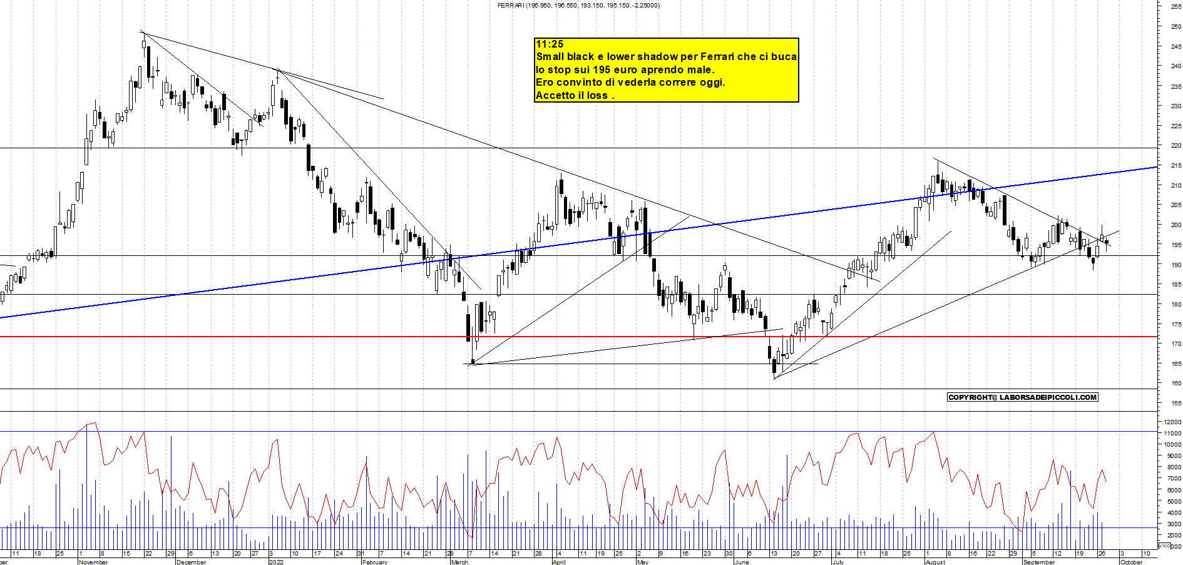Click the 'Accetto il loss .' line
The height and width of the screenshot is (565, 1183).
tap(575, 95)
